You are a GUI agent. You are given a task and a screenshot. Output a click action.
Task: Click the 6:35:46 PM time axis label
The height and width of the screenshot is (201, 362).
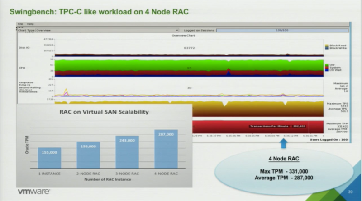pos(233,136)
